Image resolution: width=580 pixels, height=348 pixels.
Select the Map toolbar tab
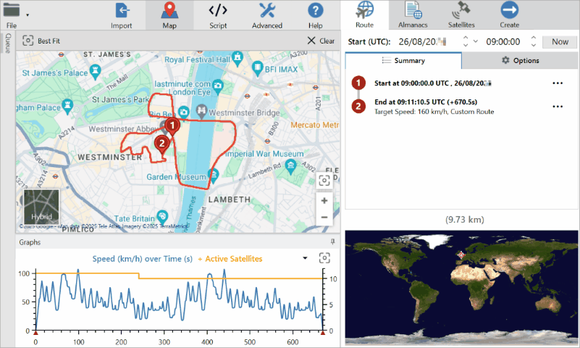(169, 15)
